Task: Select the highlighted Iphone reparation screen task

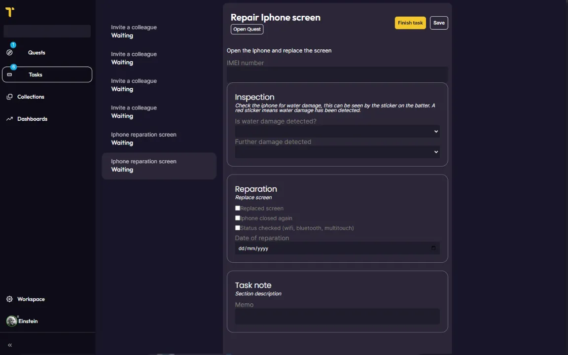Action: point(159,166)
